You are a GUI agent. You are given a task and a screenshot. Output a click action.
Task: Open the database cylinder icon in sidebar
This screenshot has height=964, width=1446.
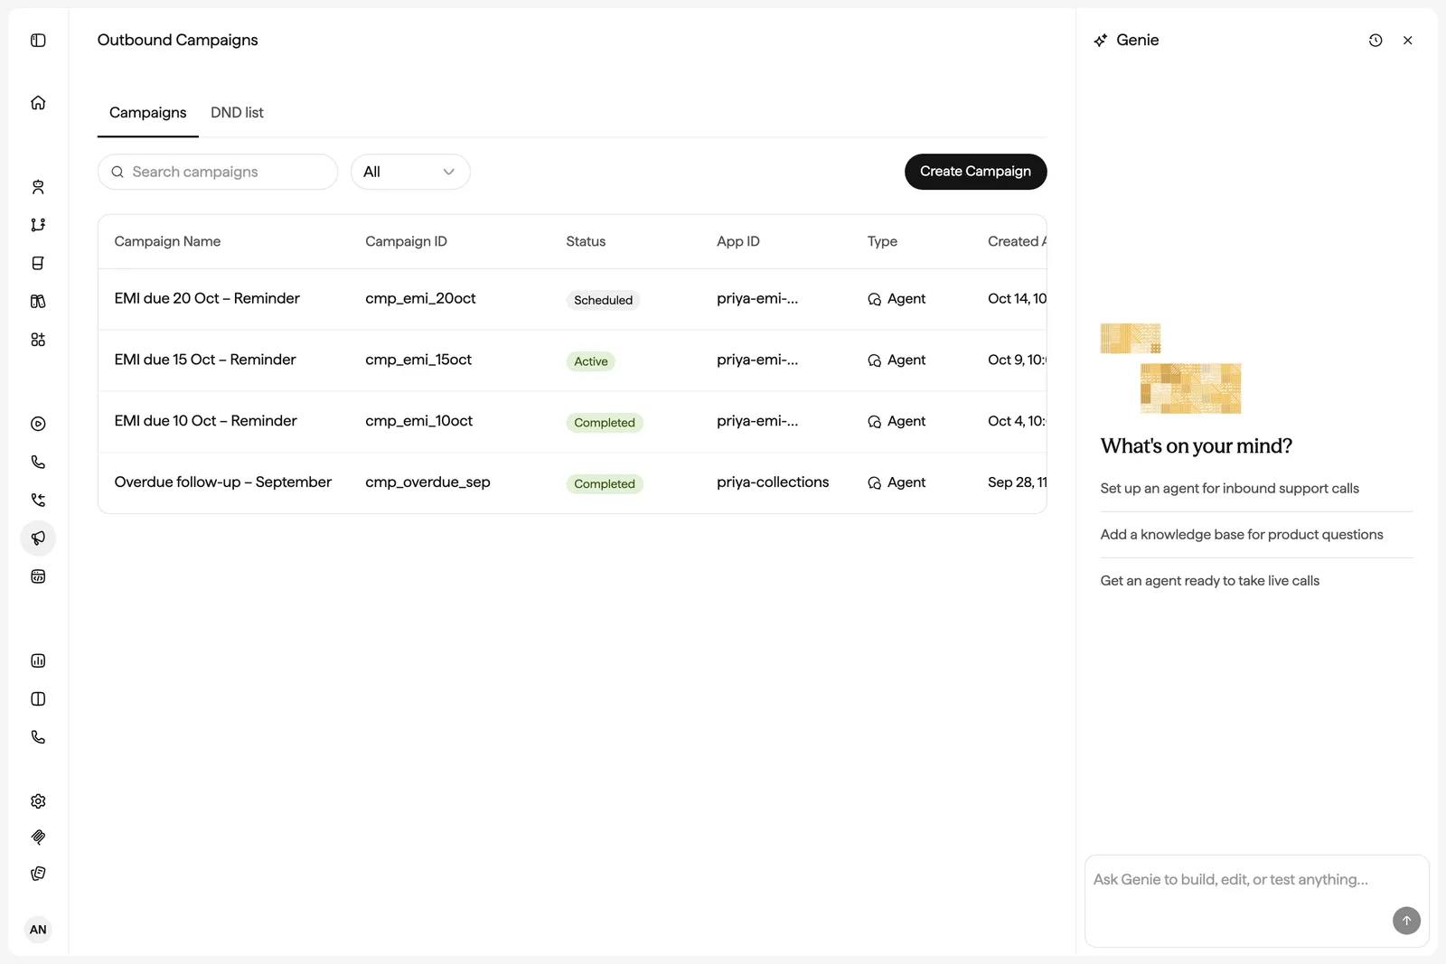(38, 263)
